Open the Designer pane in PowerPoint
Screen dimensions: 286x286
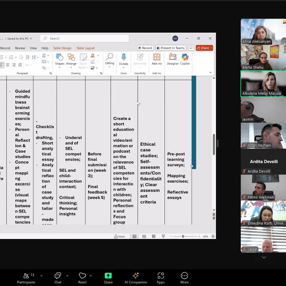(173, 59)
